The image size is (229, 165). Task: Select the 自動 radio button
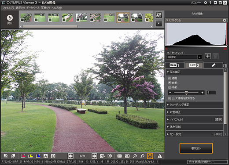pyautogui.click(x=170, y=83)
